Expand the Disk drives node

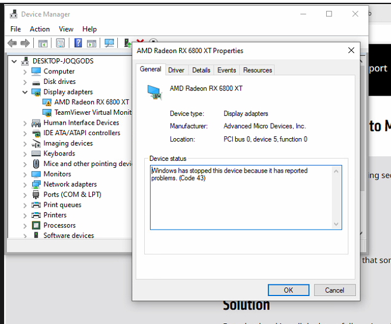tap(25, 82)
